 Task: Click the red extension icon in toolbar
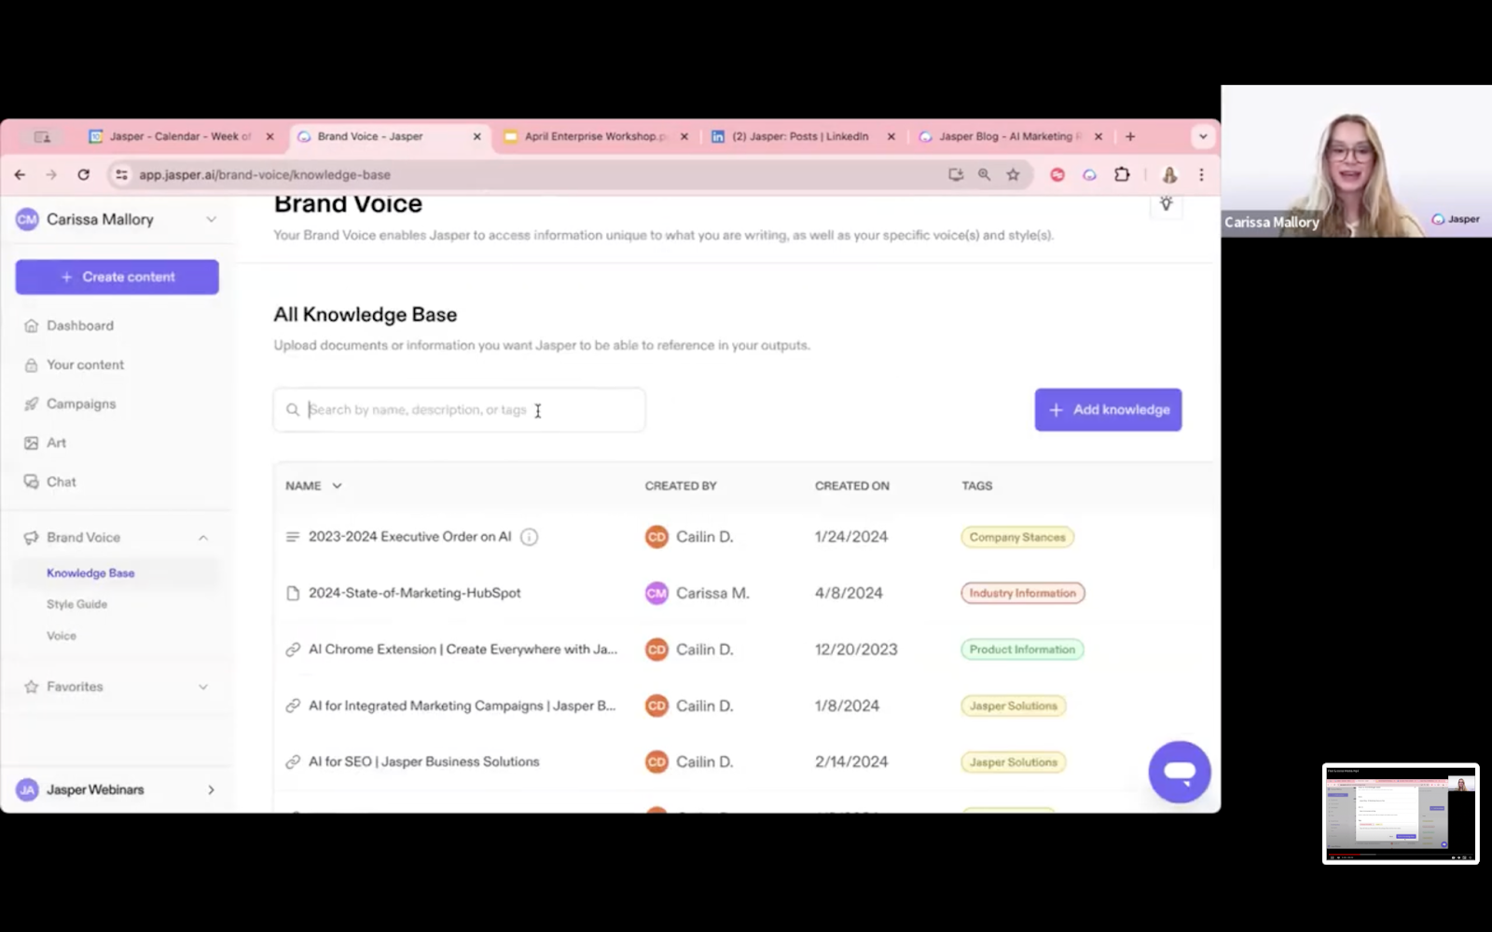[1057, 174]
